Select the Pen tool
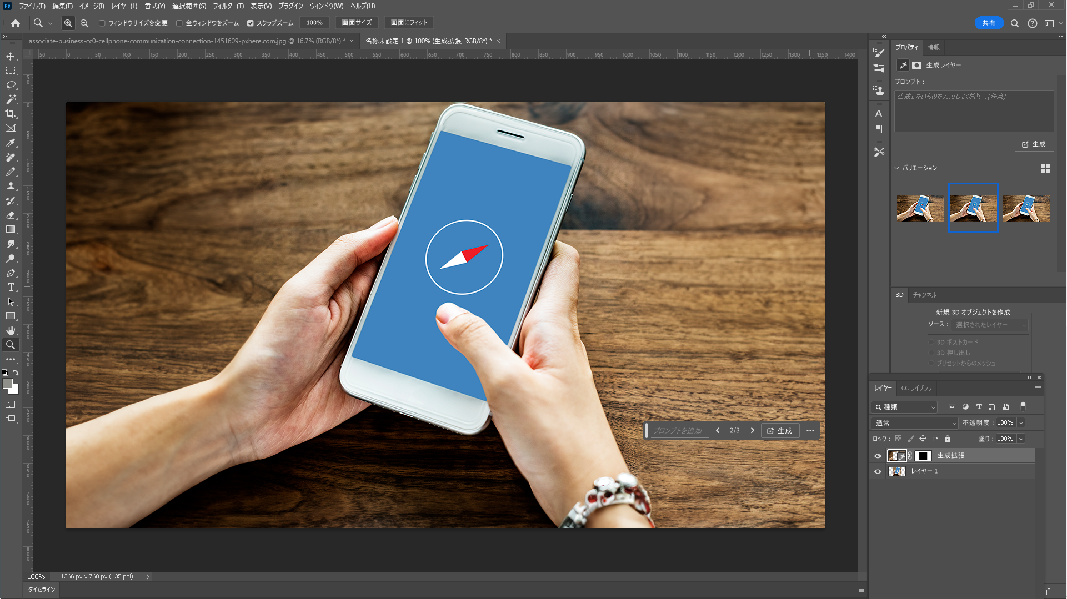 click(11, 273)
